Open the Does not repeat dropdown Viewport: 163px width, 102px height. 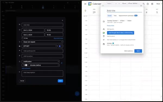coord(42,42)
